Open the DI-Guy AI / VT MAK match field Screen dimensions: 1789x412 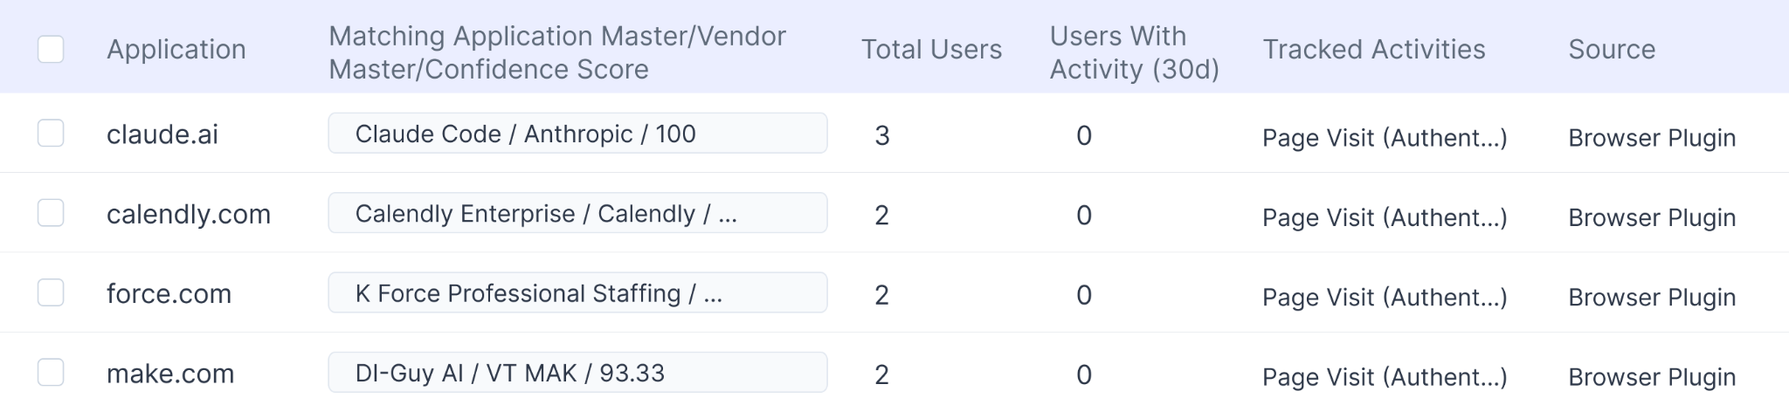click(577, 373)
